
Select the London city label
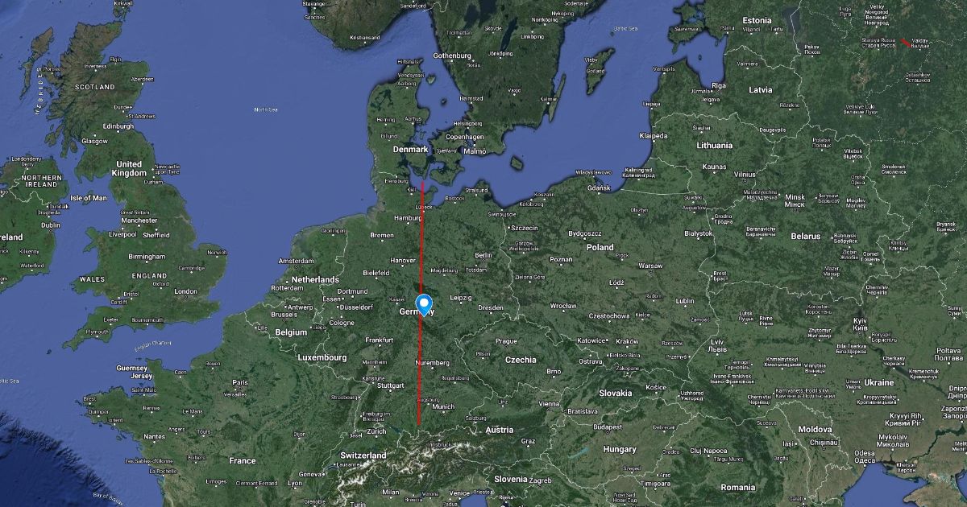point(185,291)
